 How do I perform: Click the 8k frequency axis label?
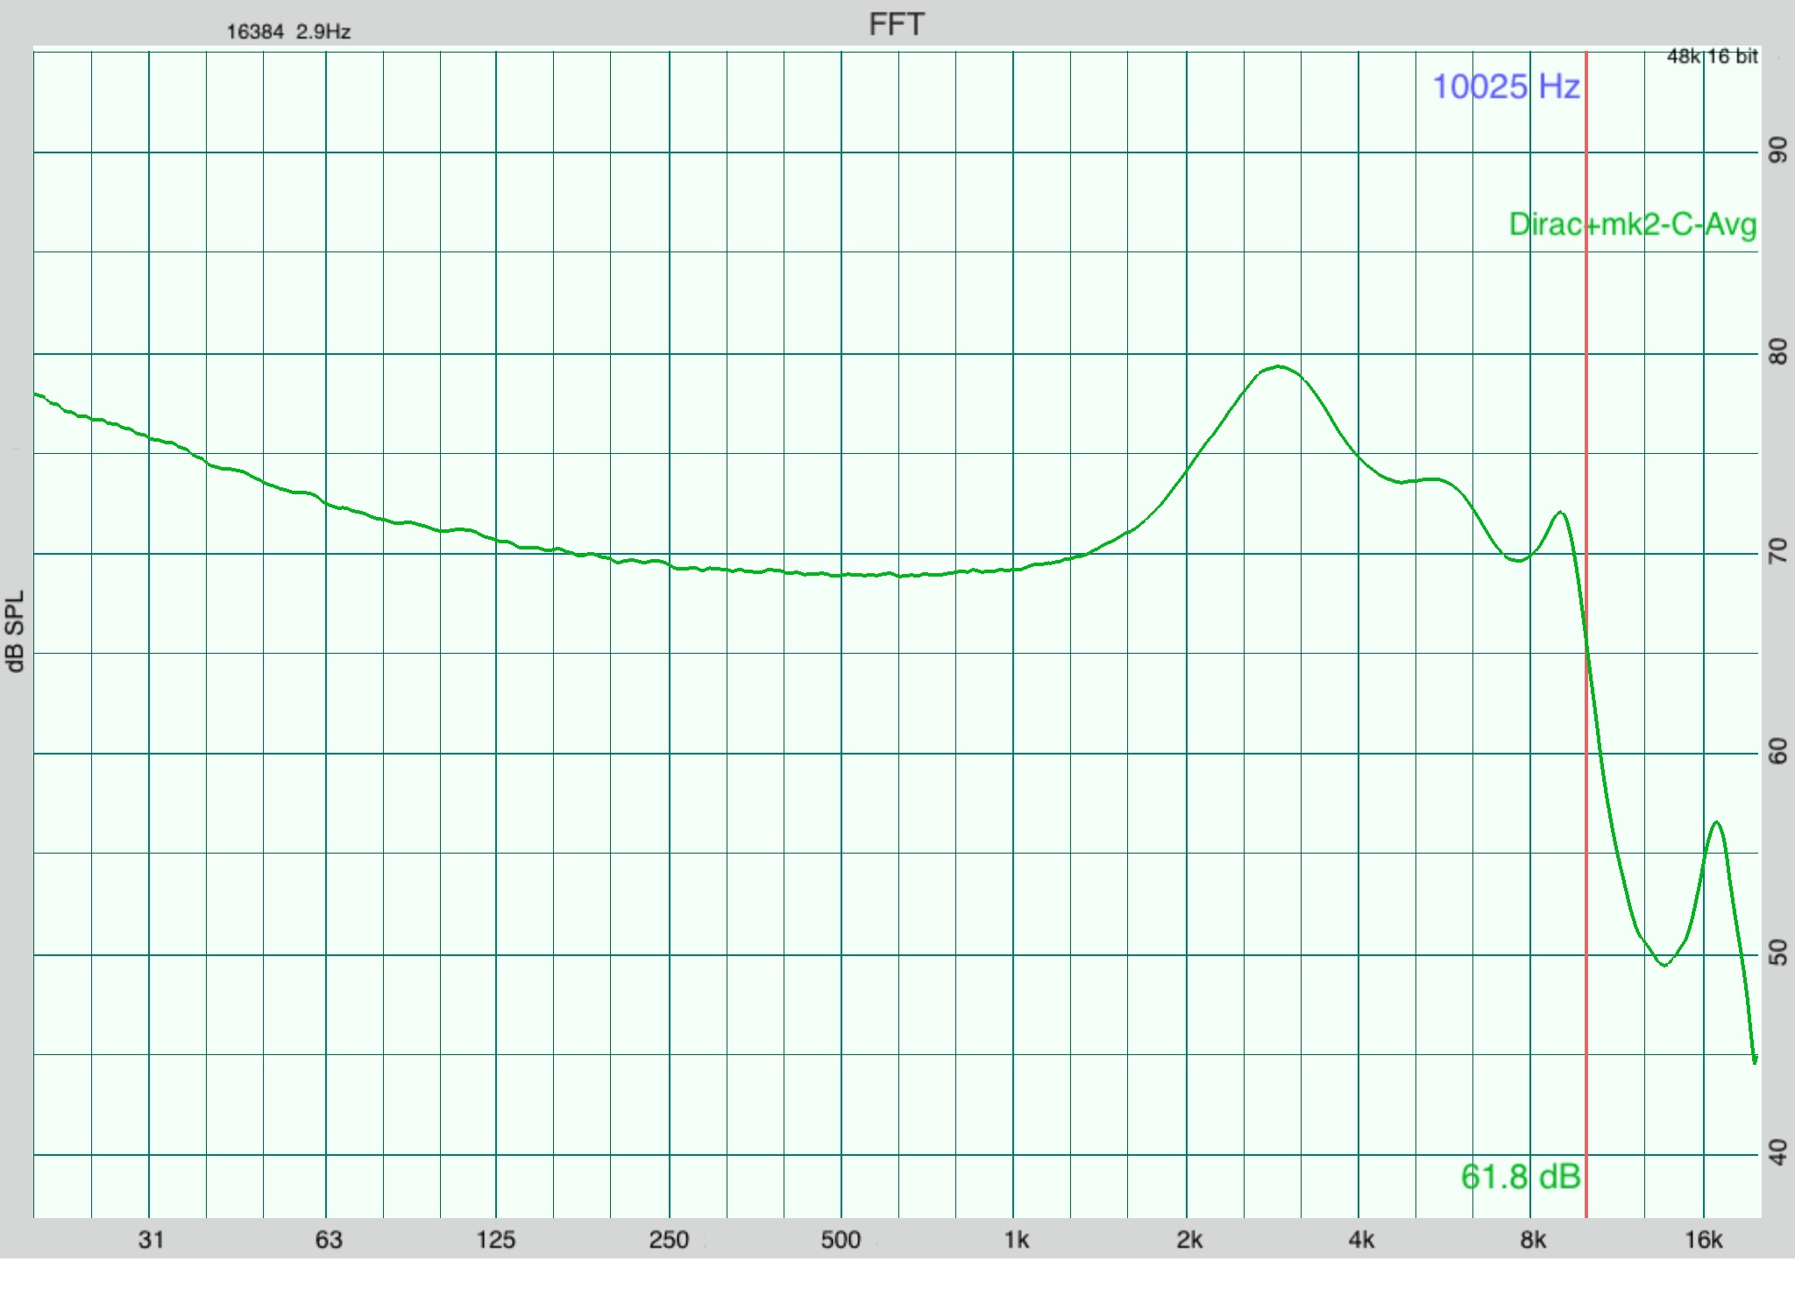coord(1533,1240)
